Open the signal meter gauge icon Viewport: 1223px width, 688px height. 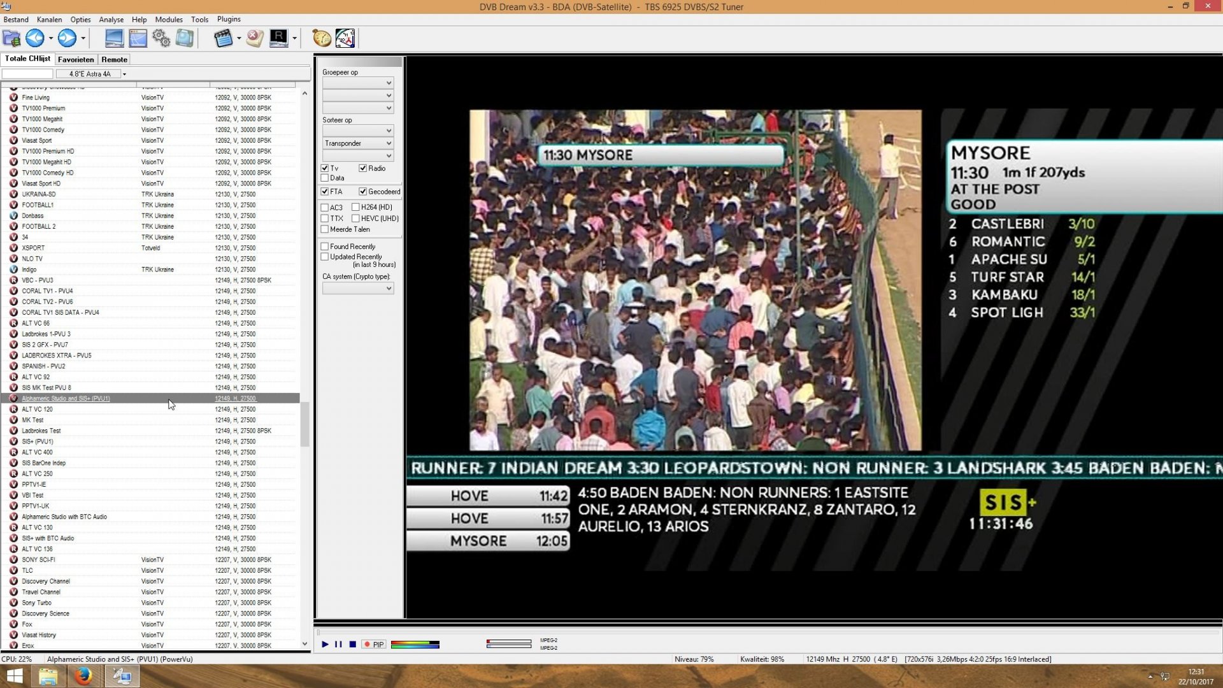pos(345,38)
